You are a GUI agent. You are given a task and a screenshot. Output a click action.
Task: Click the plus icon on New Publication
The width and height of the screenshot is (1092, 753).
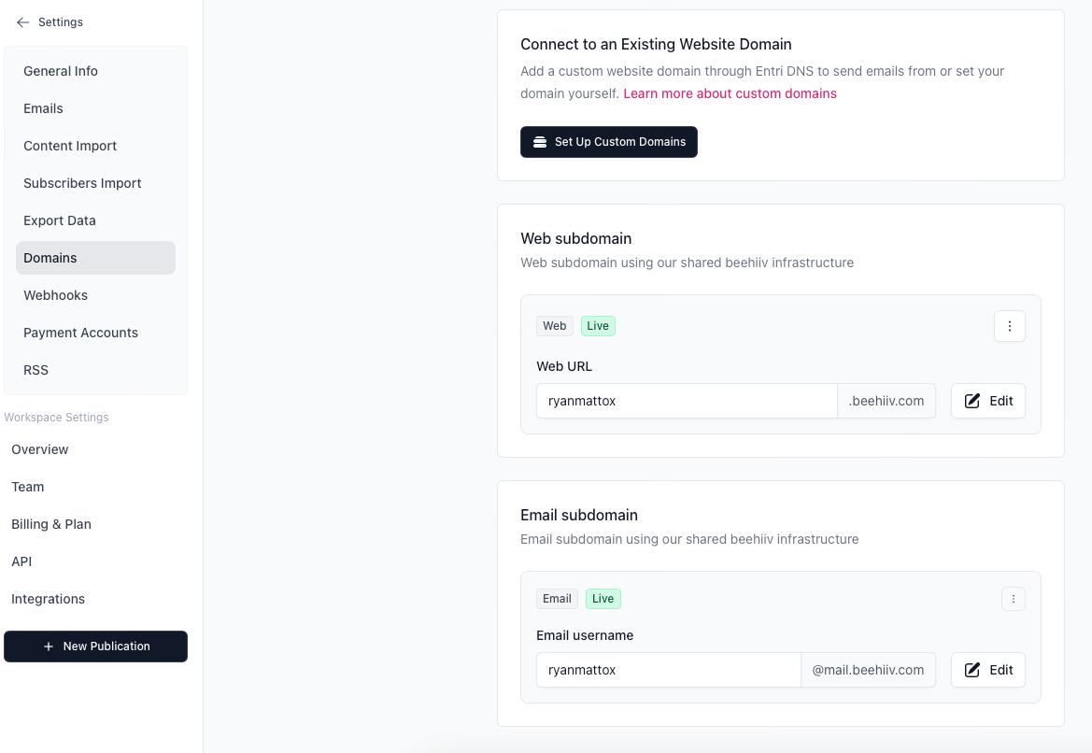coord(49,646)
